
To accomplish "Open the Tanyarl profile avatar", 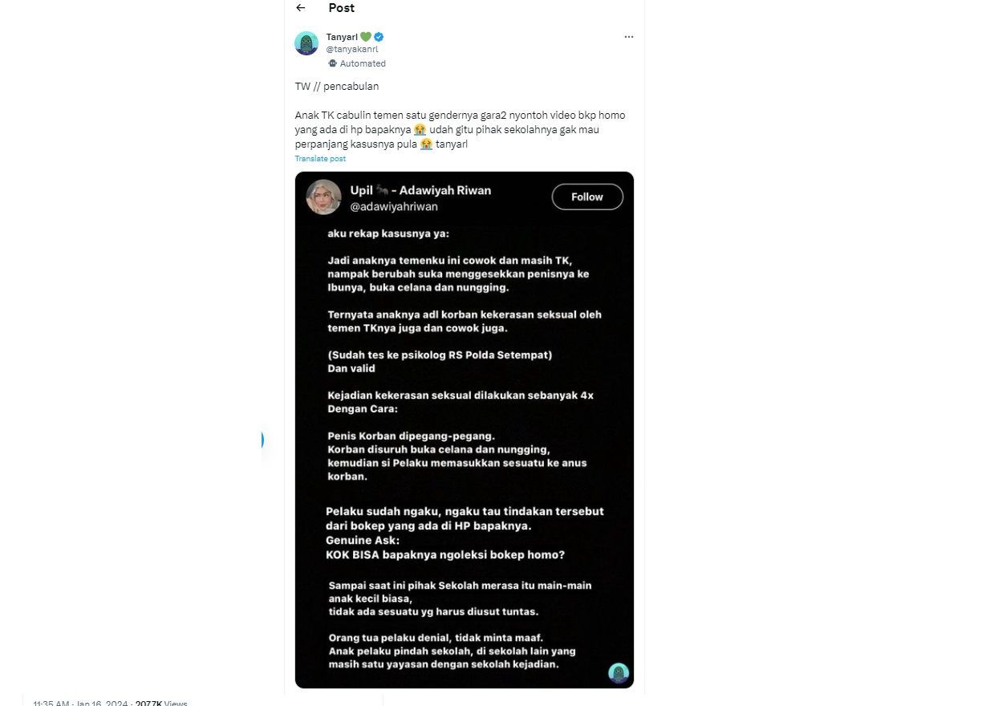I will (306, 43).
